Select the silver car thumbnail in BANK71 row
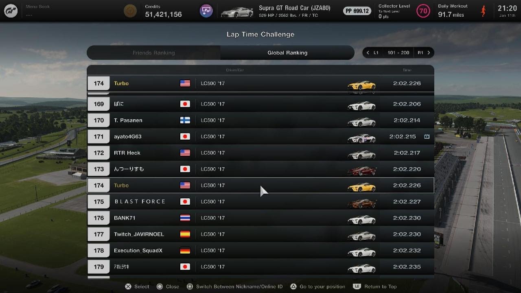Viewport: 521px width, 293px height. coord(361,219)
